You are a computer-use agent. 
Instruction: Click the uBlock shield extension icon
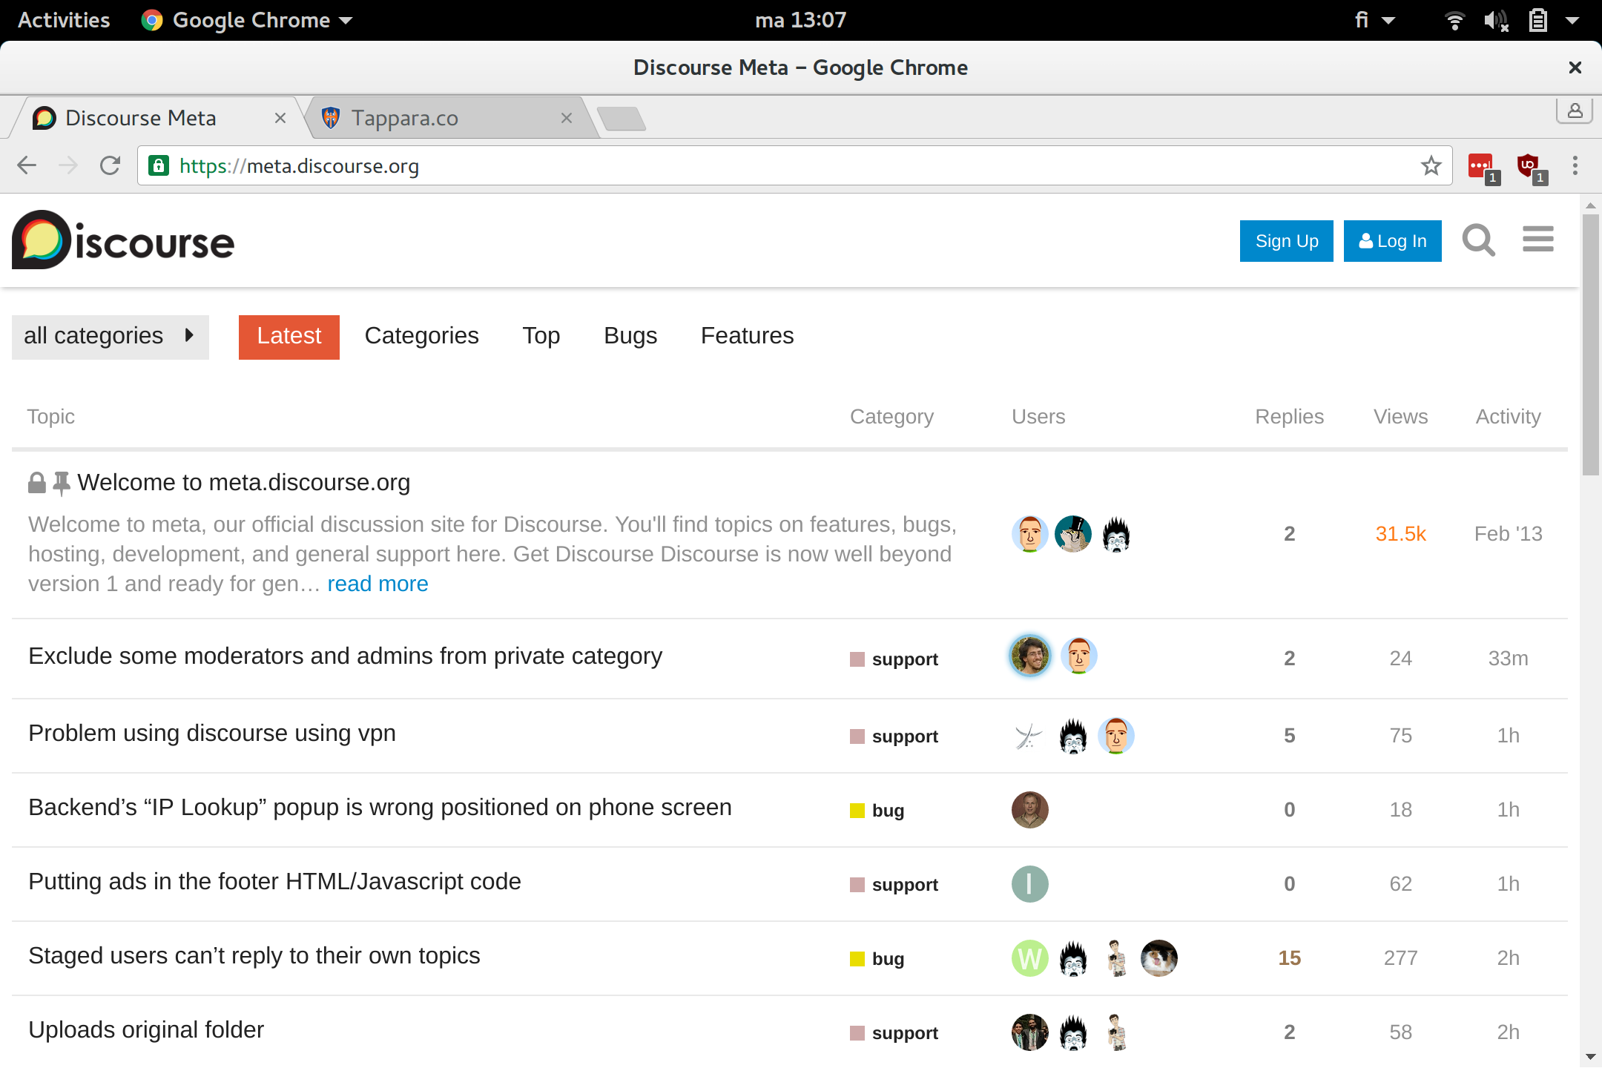pyautogui.click(x=1528, y=165)
